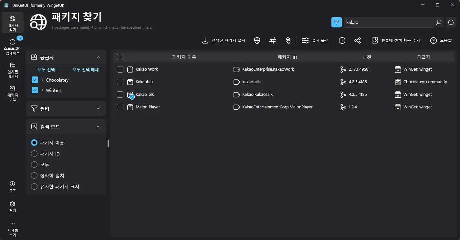Click the 필터 panel funnel icon
The width and height of the screenshot is (460, 240).
click(34, 108)
